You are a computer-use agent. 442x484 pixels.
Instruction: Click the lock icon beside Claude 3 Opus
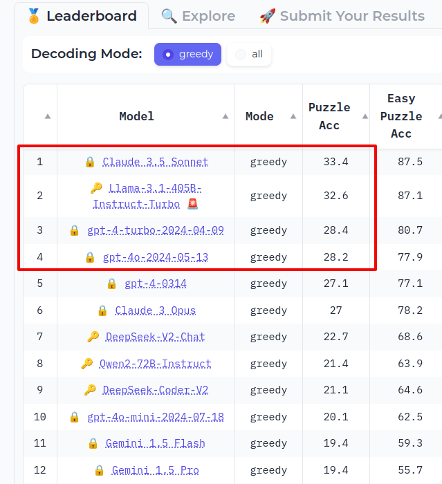click(x=102, y=310)
